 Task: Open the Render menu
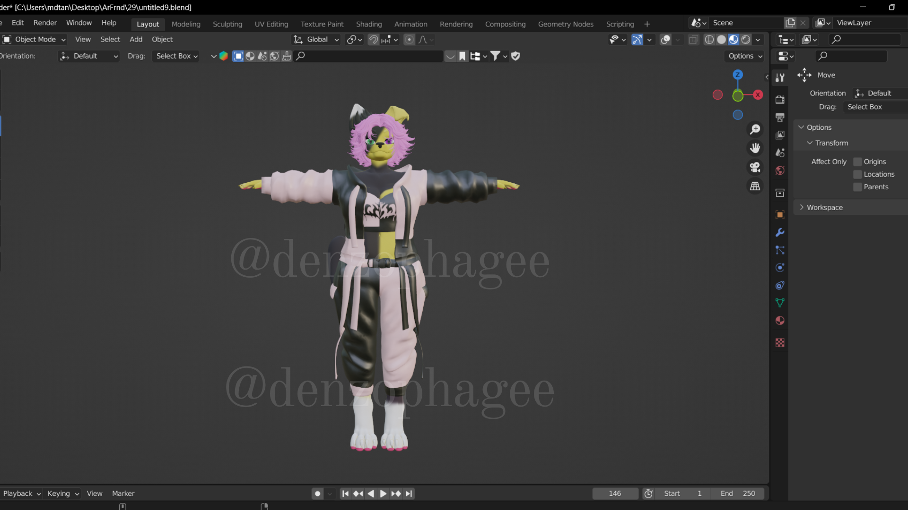pyautogui.click(x=45, y=23)
